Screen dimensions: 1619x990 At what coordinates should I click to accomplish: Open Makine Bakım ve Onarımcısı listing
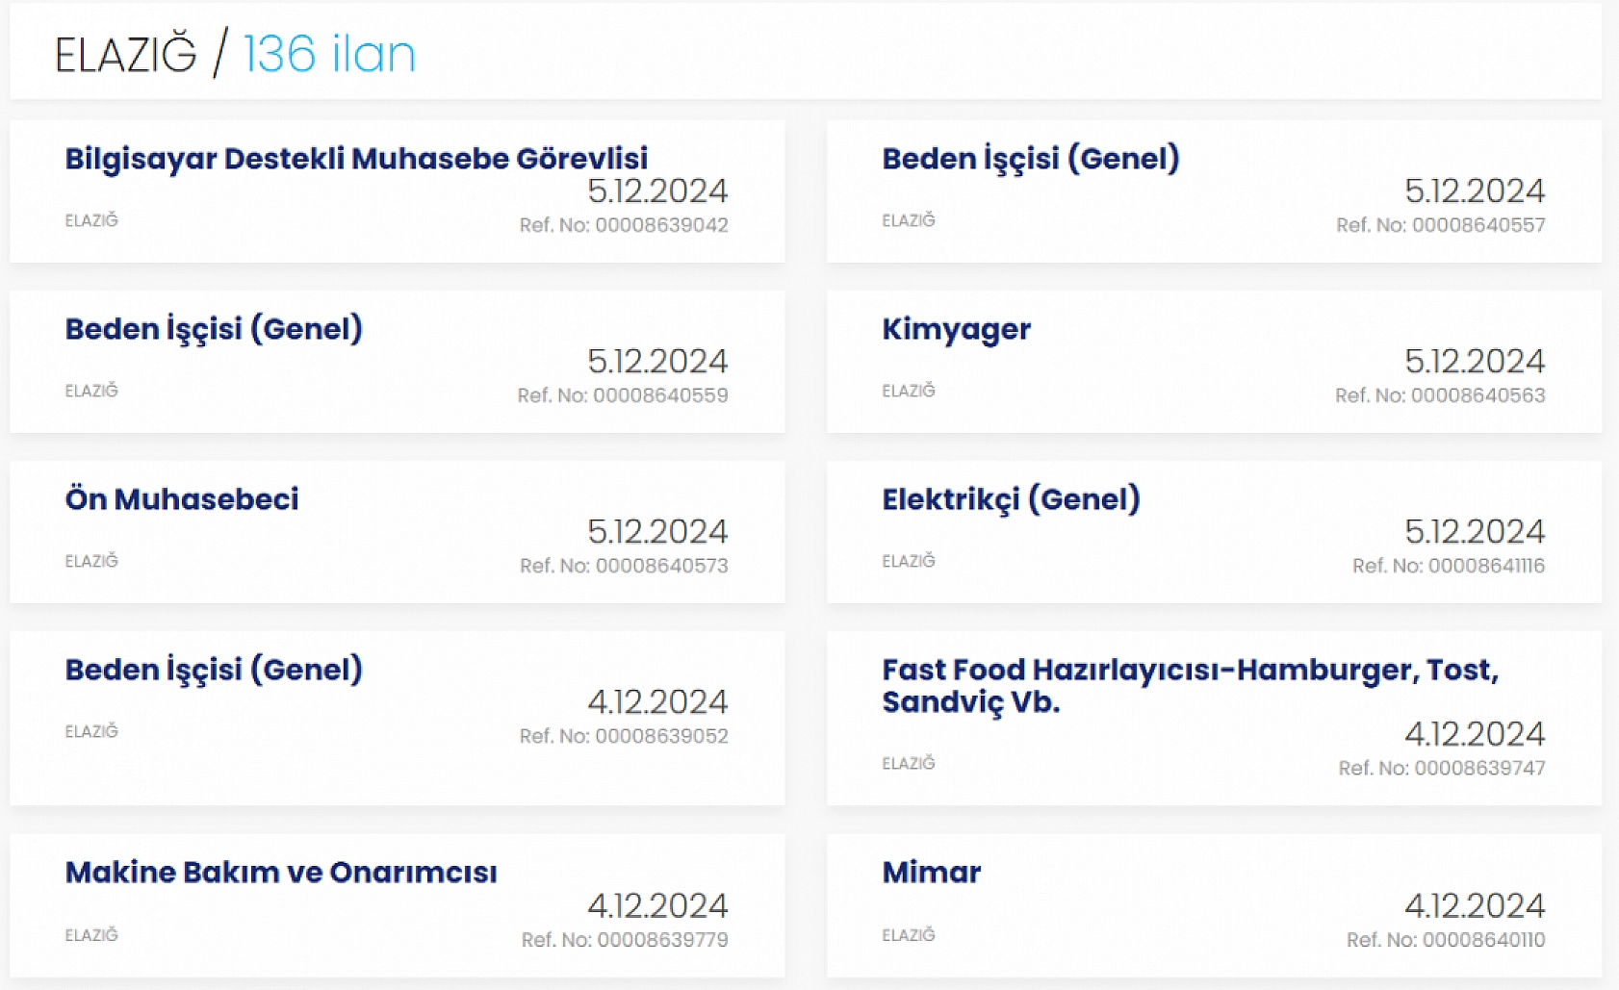click(x=281, y=873)
